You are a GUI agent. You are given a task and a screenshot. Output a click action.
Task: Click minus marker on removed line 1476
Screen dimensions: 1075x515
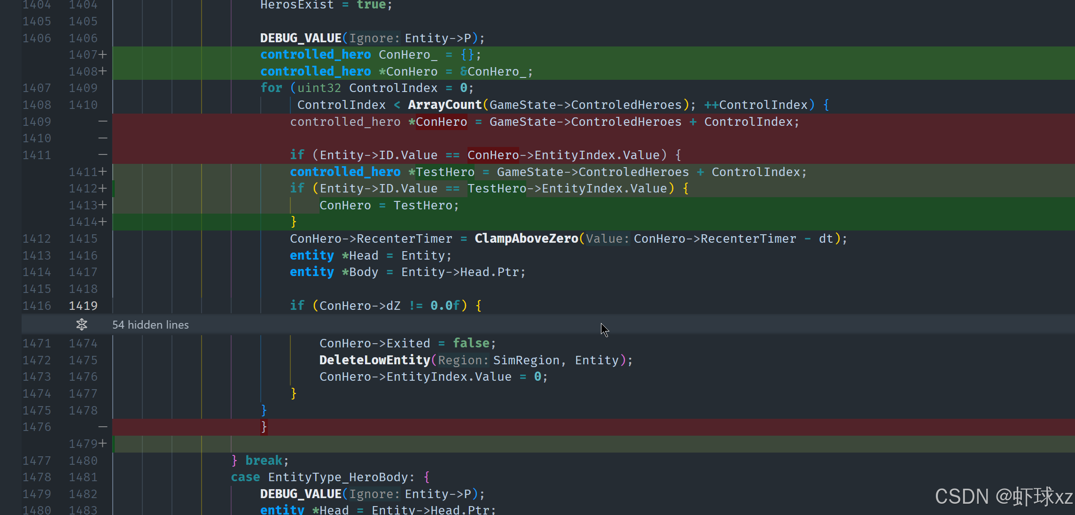[x=102, y=427]
